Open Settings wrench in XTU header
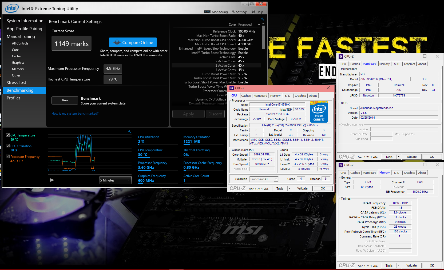This screenshot has height=270, width=444. pyautogui.click(x=233, y=12)
